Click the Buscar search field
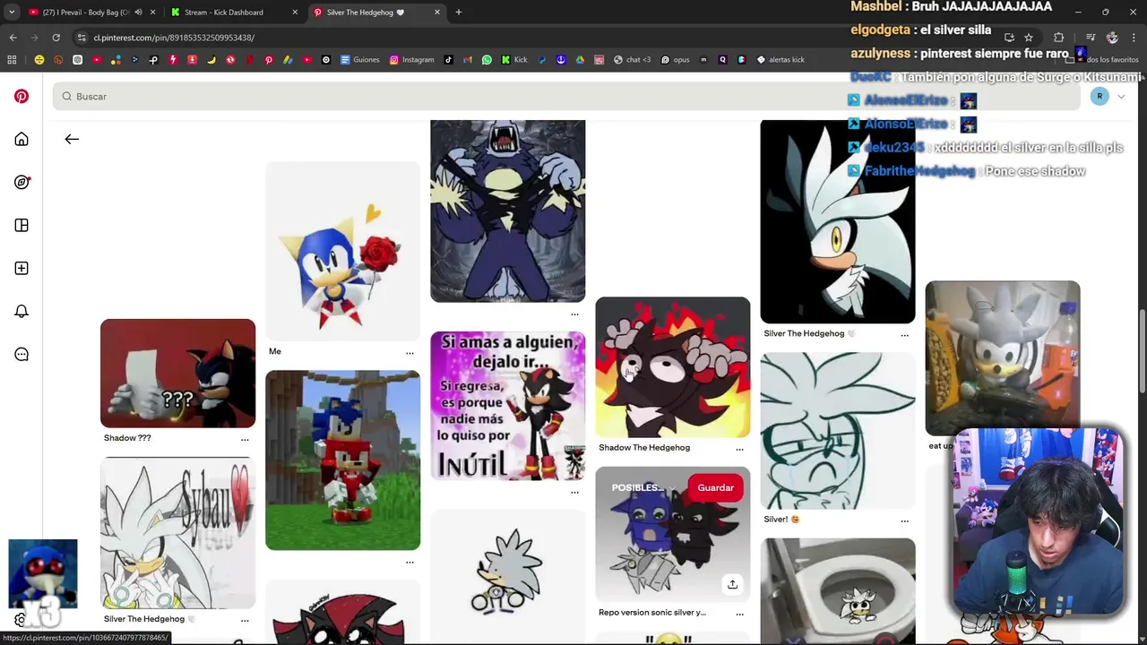Image resolution: width=1147 pixels, height=645 pixels. 566,96
